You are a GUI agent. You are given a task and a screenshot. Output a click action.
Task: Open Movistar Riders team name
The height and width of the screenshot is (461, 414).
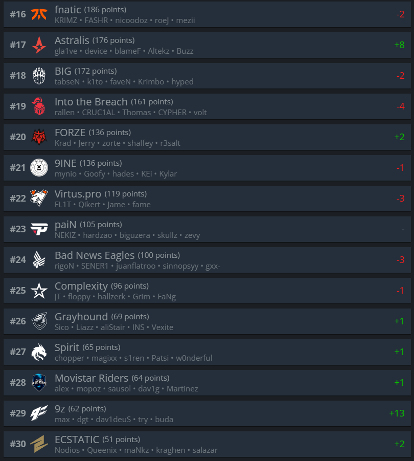pos(91,378)
